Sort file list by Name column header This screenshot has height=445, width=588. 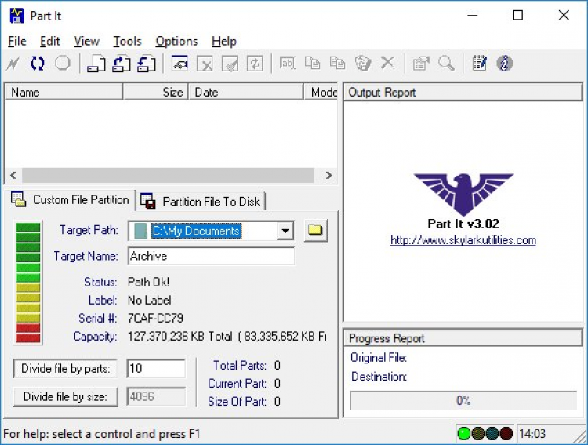64,92
